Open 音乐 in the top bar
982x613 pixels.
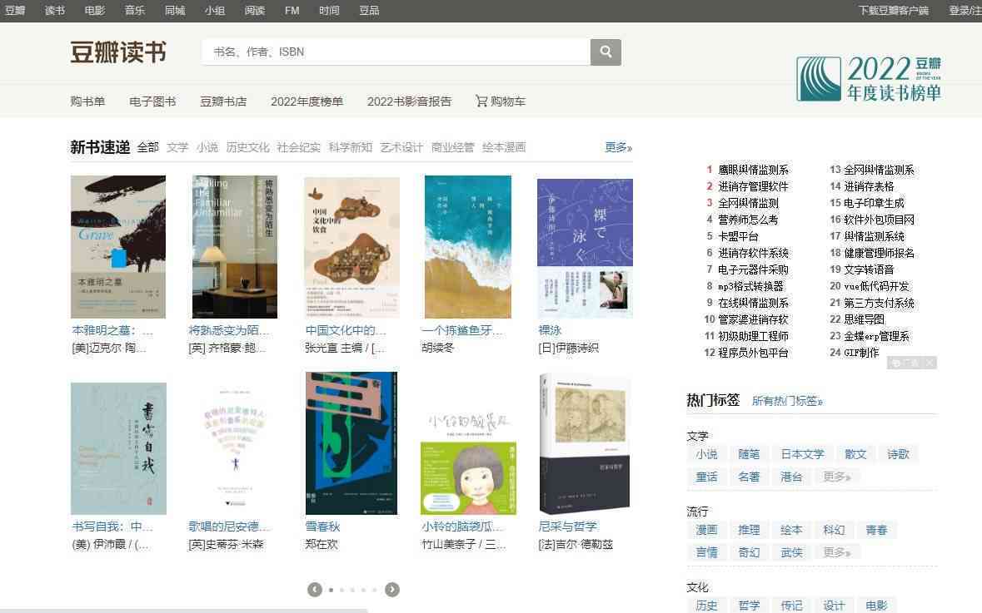click(x=135, y=11)
